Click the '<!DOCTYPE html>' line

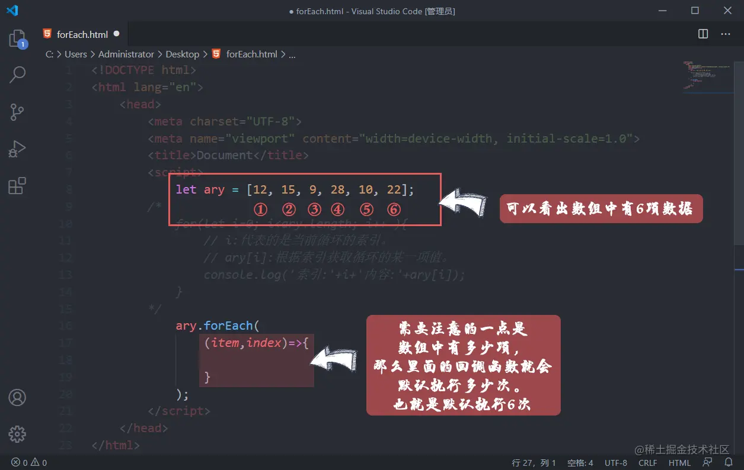pos(143,70)
